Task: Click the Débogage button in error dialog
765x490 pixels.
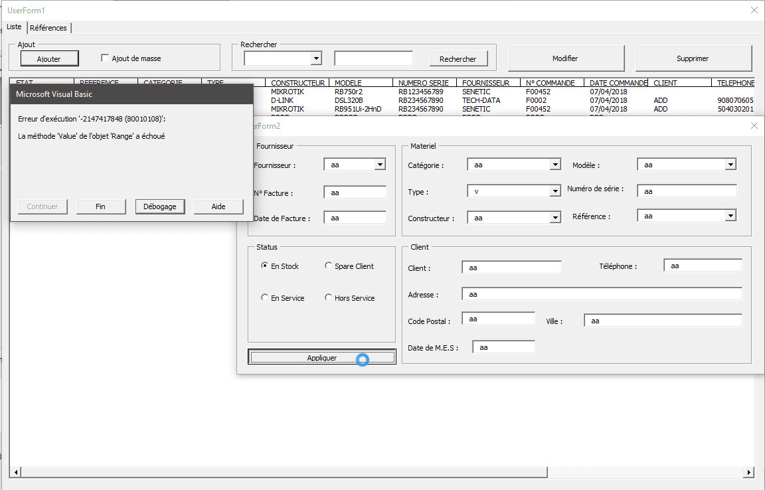Action: click(160, 206)
